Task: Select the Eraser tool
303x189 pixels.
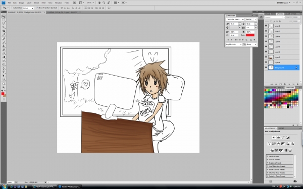Action: tap(4, 53)
